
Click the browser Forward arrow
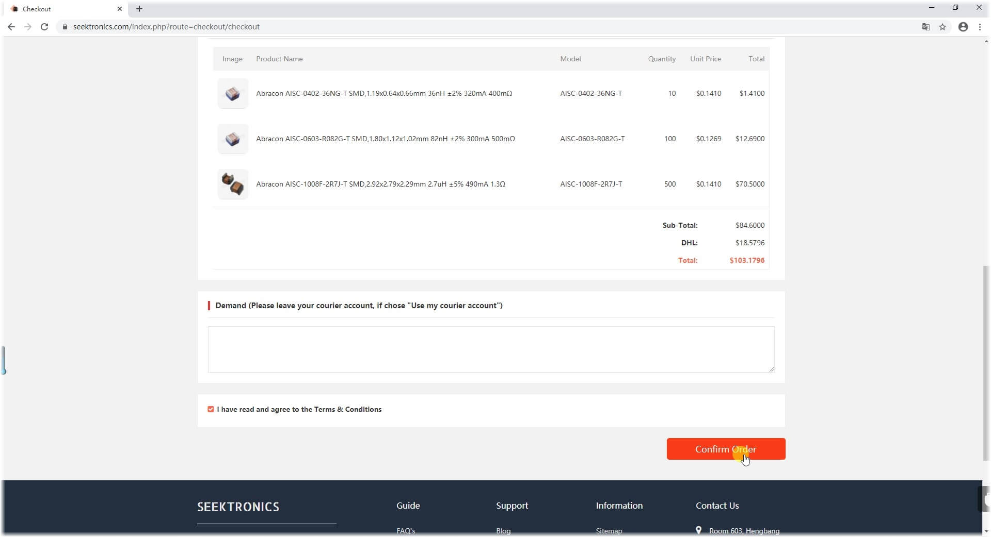coord(27,27)
